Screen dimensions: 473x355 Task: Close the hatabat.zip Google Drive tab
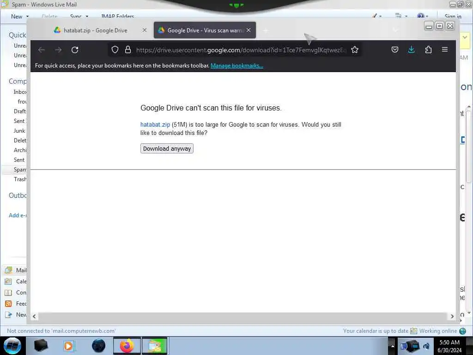[145, 30]
